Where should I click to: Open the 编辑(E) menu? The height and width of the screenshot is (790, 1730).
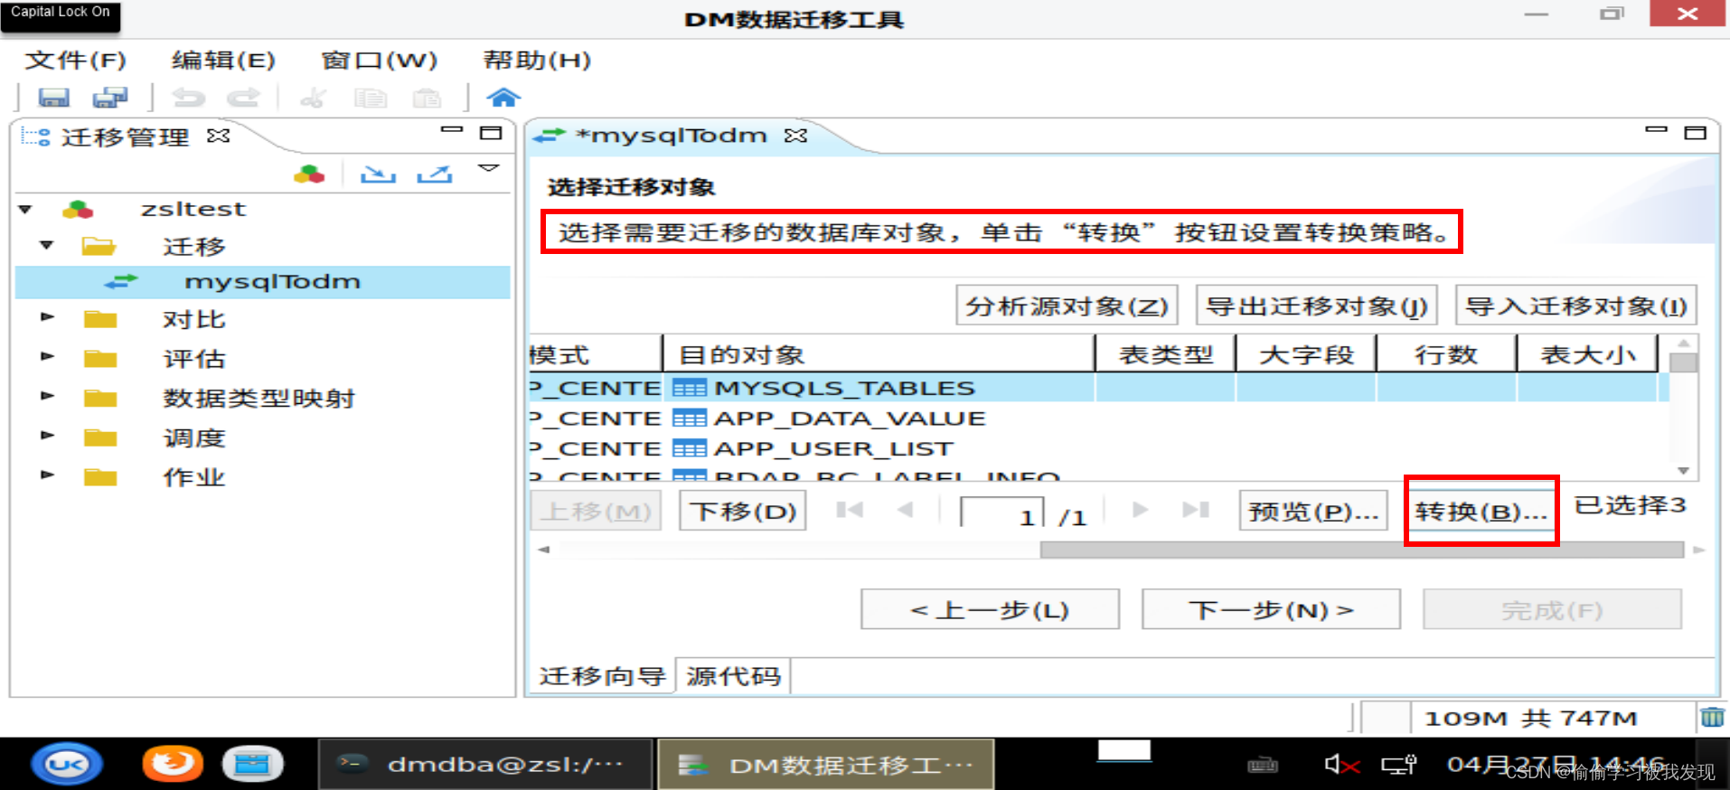(x=223, y=61)
